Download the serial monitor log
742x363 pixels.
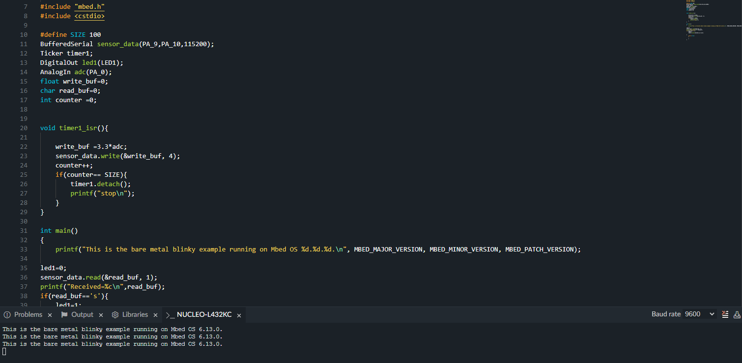(x=737, y=314)
